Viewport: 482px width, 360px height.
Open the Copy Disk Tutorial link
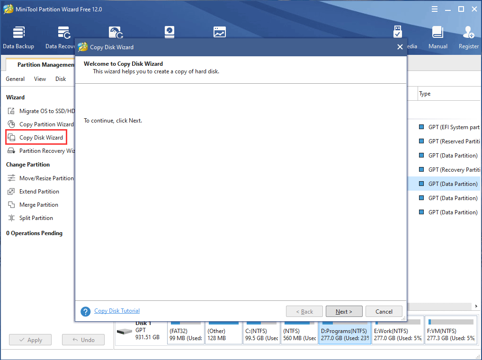tap(117, 310)
